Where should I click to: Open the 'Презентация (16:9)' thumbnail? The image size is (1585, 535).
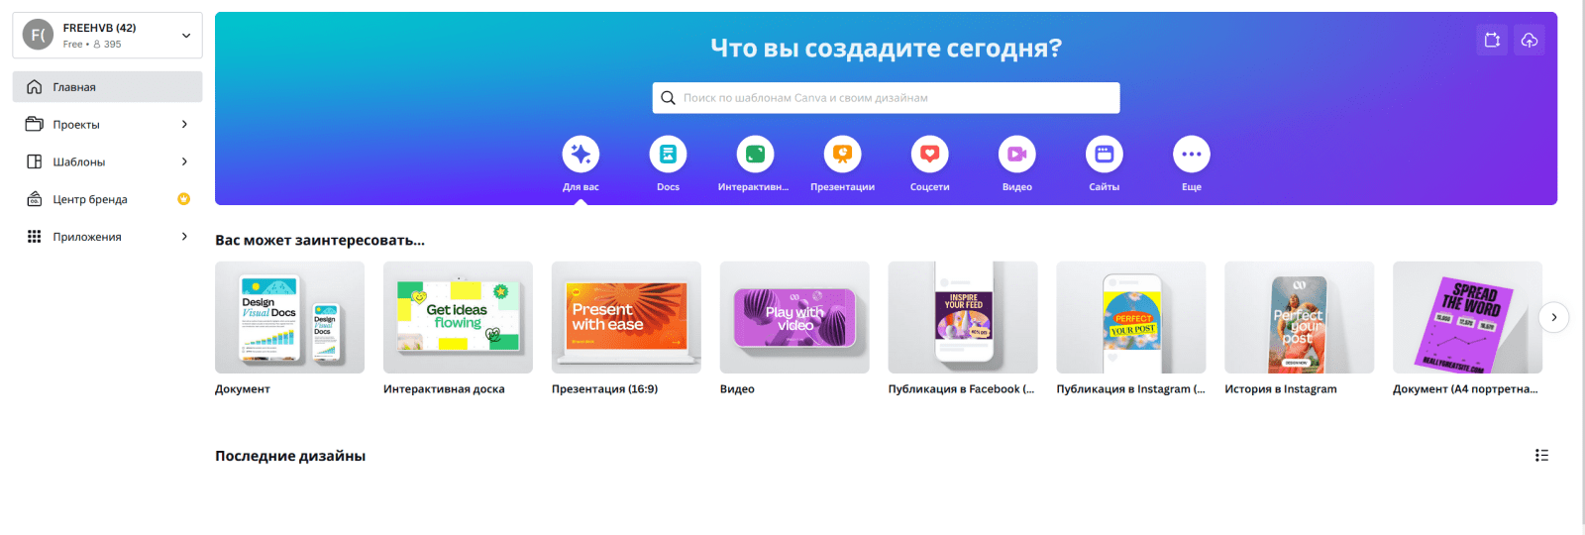[x=626, y=318]
